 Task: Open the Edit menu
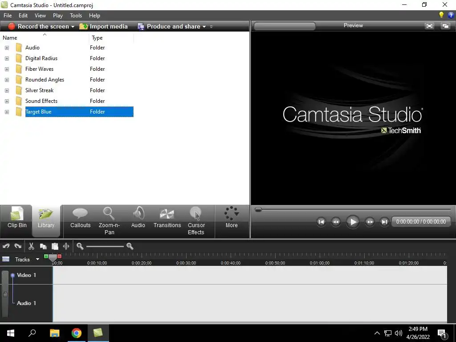[x=23, y=16]
